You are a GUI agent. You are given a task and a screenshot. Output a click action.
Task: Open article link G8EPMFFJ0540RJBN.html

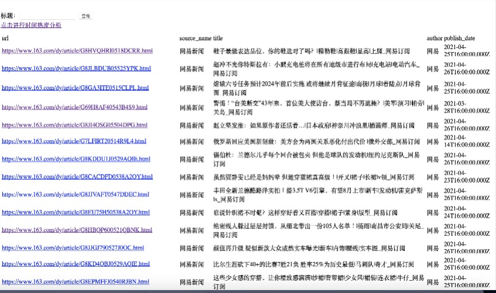pyautogui.click(x=75, y=282)
